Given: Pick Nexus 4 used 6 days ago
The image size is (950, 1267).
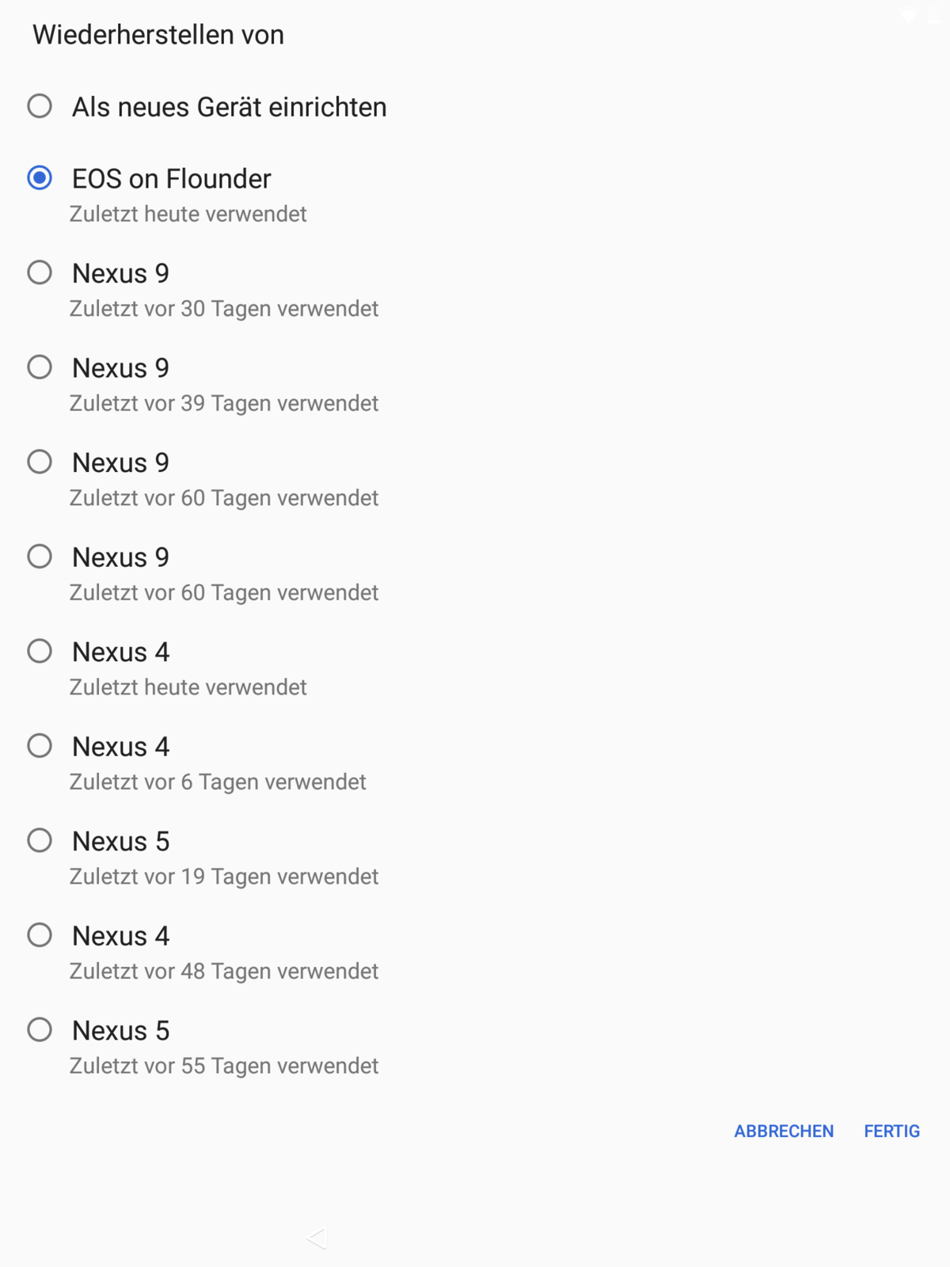Looking at the screenshot, I should pyautogui.click(x=40, y=746).
